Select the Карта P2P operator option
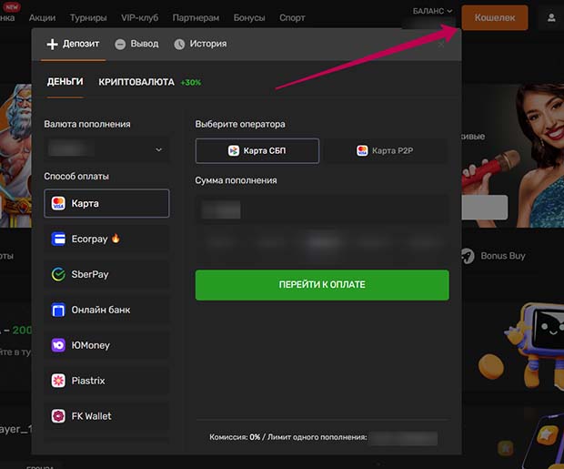This screenshot has width=564, height=469. [x=385, y=150]
